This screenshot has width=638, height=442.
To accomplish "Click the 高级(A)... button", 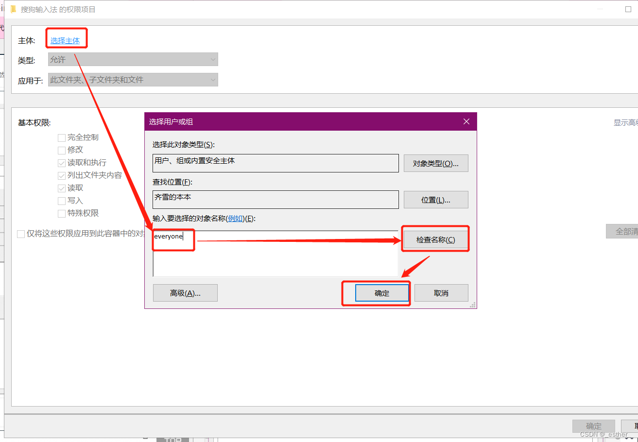I will tap(185, 293).
